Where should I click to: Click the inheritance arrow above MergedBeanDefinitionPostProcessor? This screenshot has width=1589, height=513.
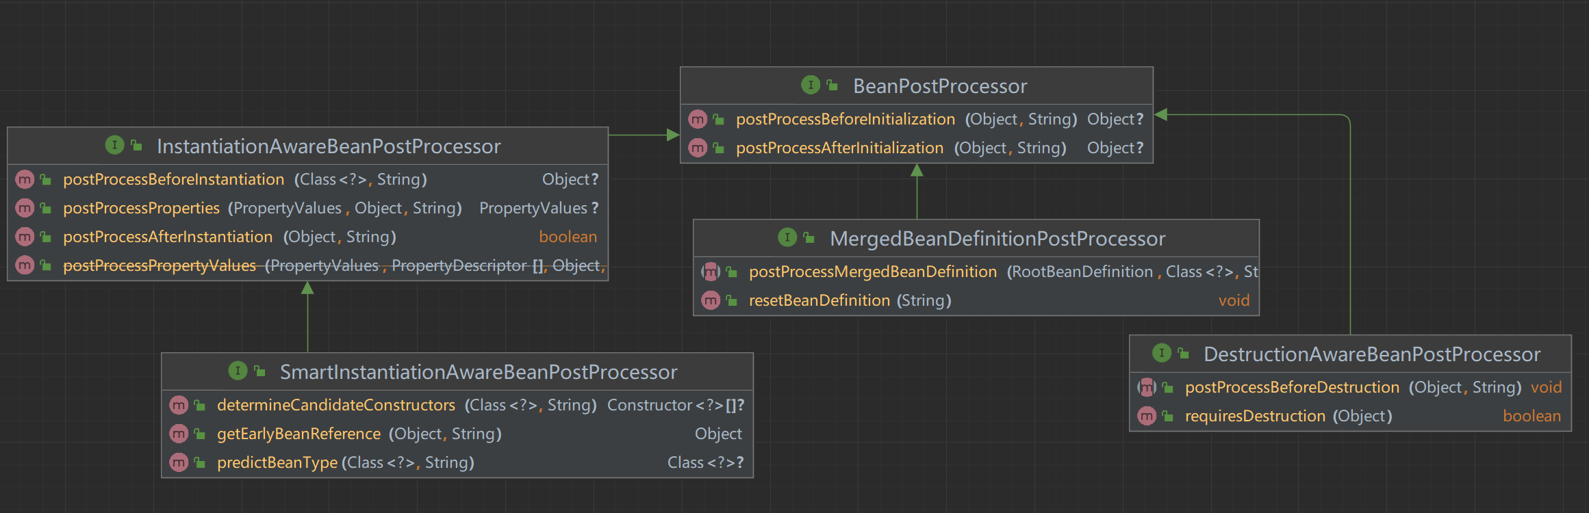click(x=917, y=192)
